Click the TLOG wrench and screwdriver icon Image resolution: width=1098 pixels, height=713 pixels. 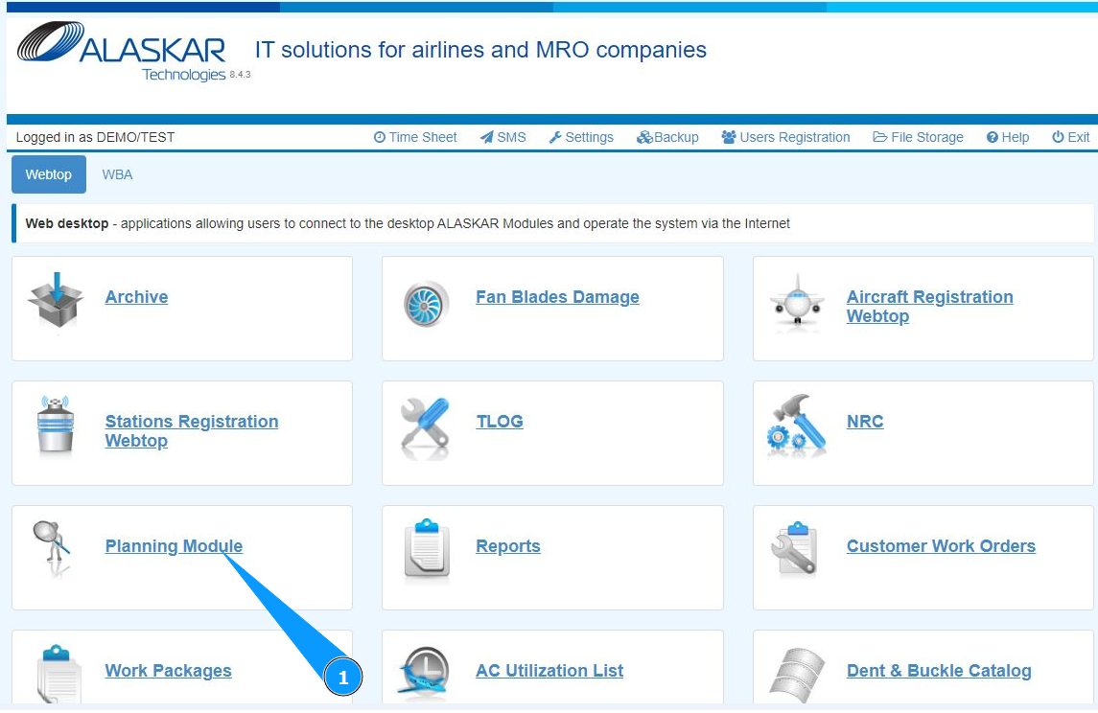425,426
